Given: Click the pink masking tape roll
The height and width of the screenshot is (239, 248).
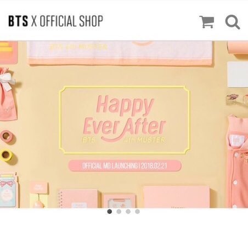Looking at the screenshot, I should (7, 136).
